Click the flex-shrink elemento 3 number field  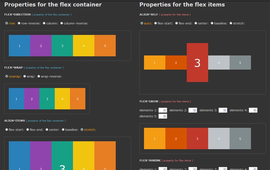223,169
